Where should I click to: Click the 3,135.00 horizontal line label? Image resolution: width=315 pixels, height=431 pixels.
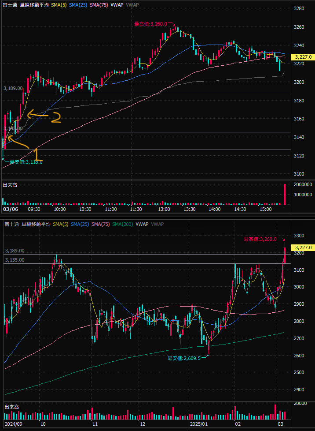tap(15, 260)
